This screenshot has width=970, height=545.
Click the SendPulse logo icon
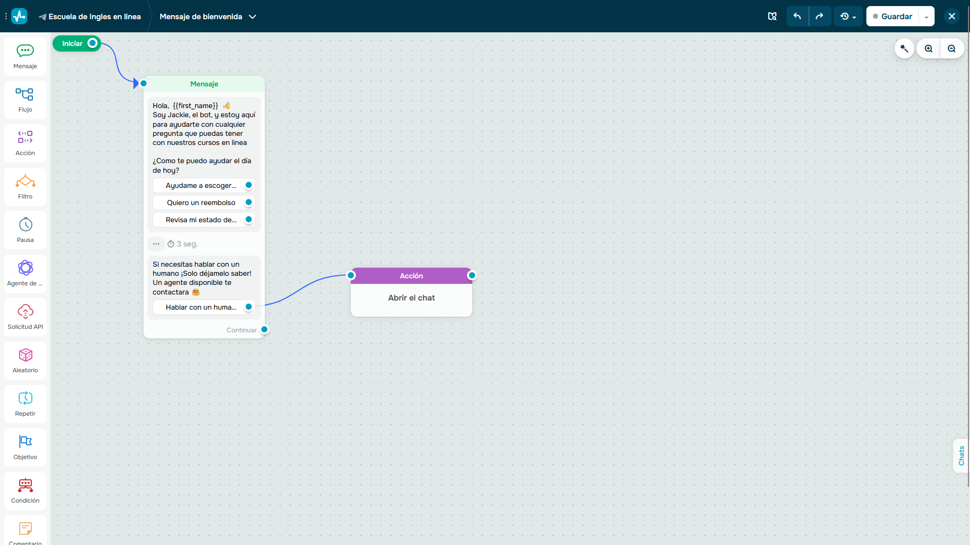click(x=19, y=16)
